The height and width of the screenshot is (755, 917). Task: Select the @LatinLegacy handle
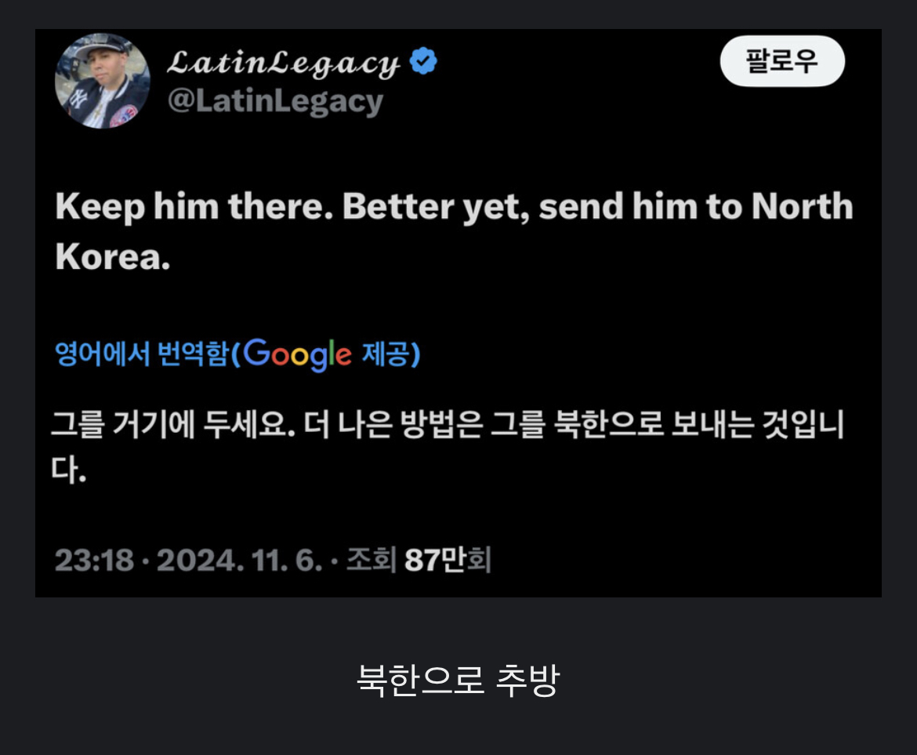[x=275, y=102]
